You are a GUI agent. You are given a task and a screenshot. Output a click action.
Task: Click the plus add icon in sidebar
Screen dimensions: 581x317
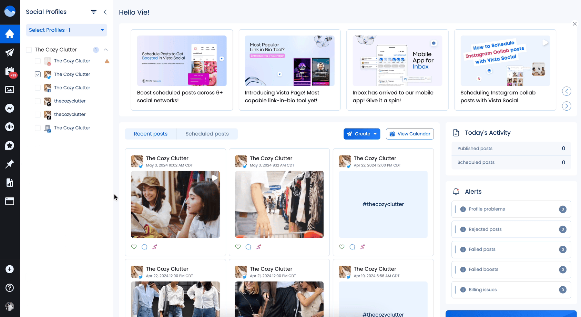tap(10, 269)
